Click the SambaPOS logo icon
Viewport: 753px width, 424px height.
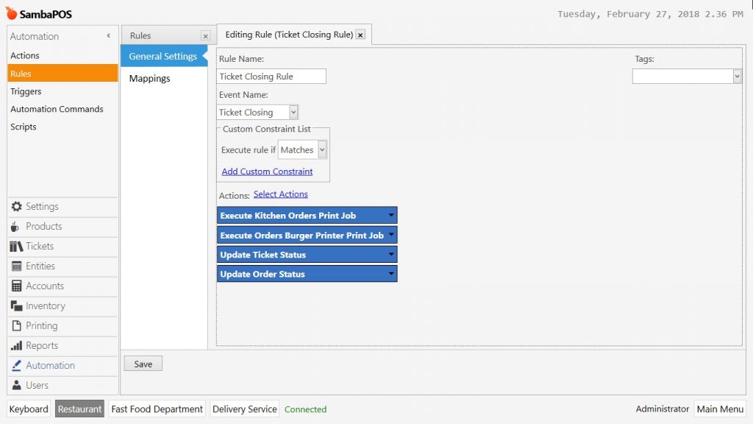coord(11,13)
